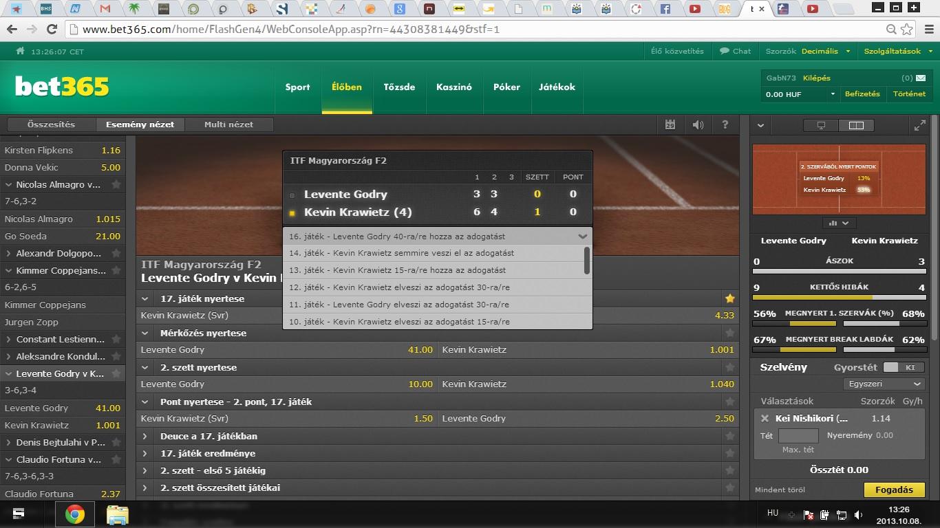Favourite the Mérkőzés nyertese market star

click(x=730, y=333)
